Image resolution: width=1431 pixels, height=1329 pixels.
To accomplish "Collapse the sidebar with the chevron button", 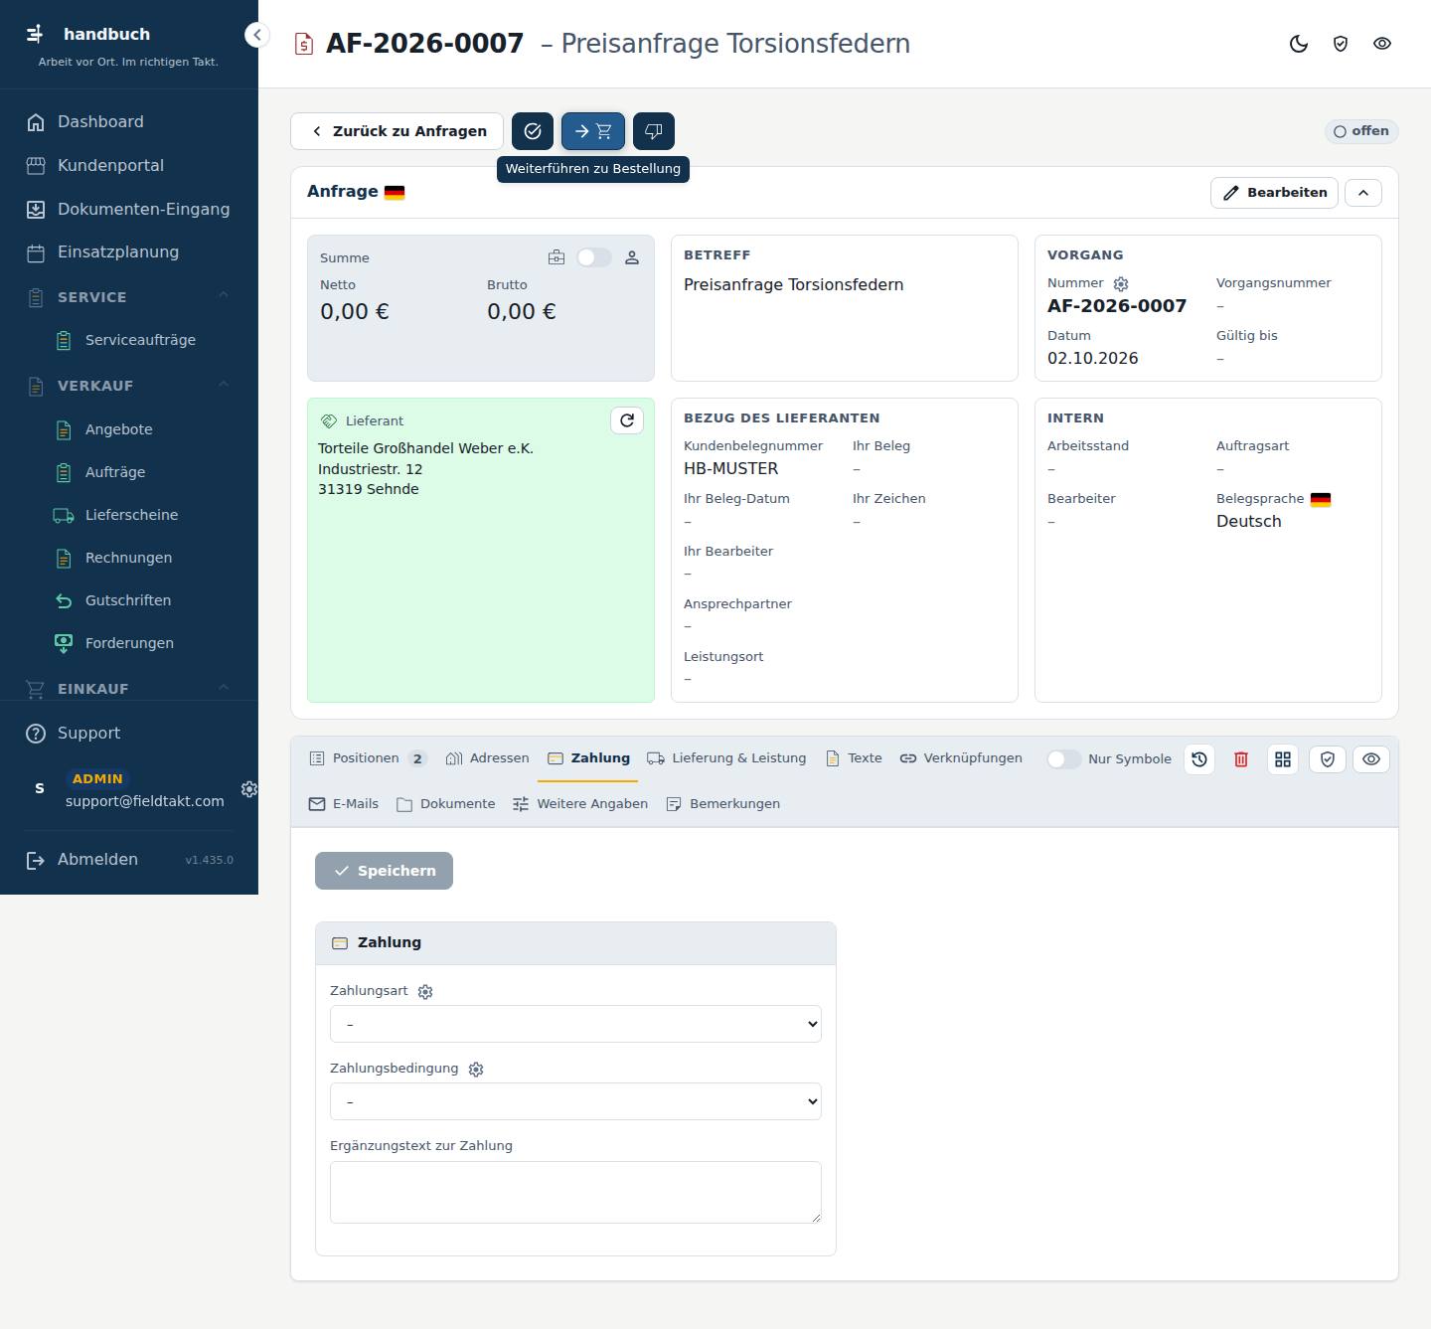I will [x=256, y=35].
